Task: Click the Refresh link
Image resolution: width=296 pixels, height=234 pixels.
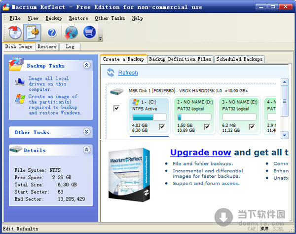Action: [128, 73]
